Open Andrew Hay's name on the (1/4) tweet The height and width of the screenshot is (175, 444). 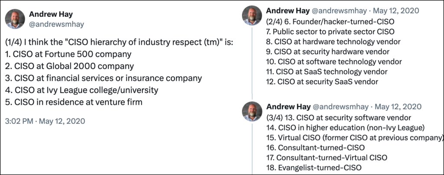tap(48, 15)
